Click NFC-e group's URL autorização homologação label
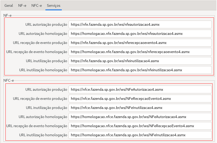Viewport: 217px width, 143px height. pyautogui.click(x=43, y=117)
